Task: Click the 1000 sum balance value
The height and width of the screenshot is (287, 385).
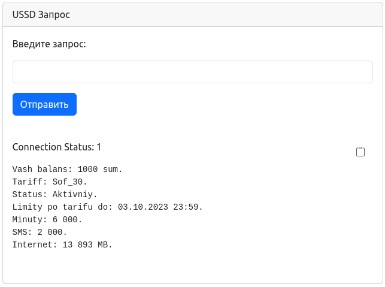Action: (x=99, y=170)
